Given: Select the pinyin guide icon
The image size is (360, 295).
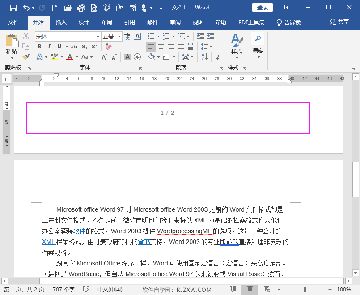Looking at the screenshot, I should 127,36.
